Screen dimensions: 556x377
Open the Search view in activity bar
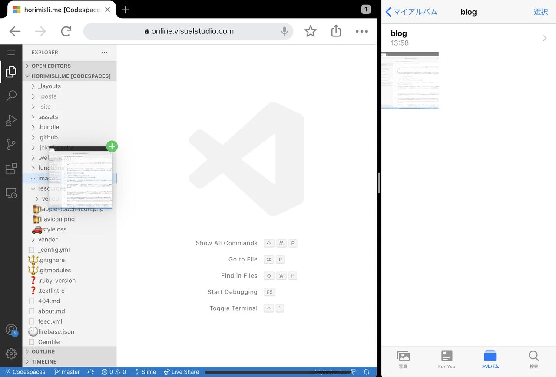pos(11,96)
